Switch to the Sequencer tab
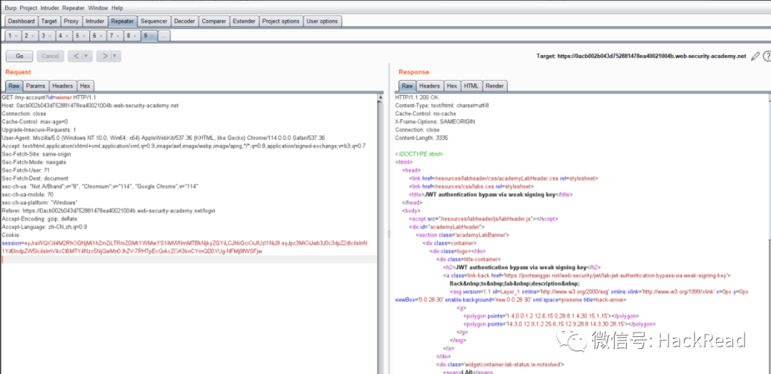The width and height of the screenshot is (771, 374). pos(154,21)
